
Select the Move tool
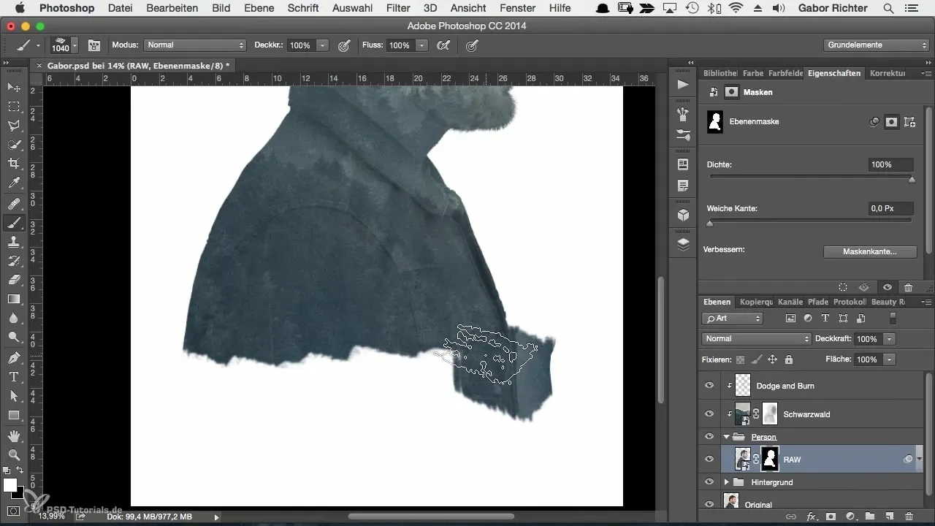[x=13, y=88]
